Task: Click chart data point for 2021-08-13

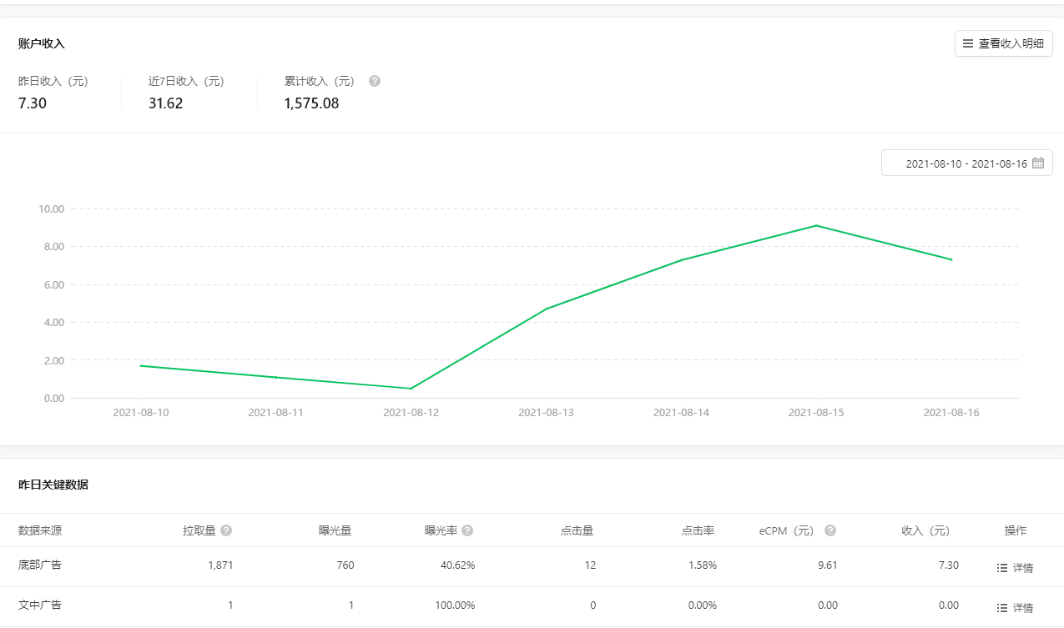Action: (x=546, y=309)
